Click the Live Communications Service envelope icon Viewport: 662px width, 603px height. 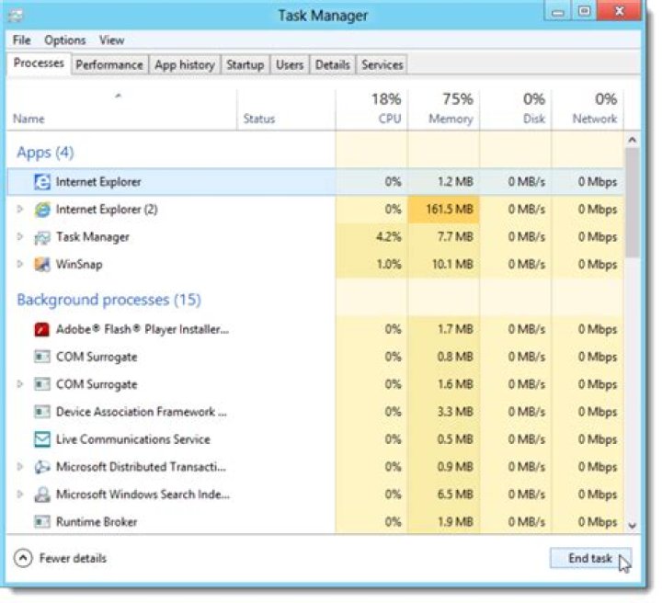tap(41, 439)
